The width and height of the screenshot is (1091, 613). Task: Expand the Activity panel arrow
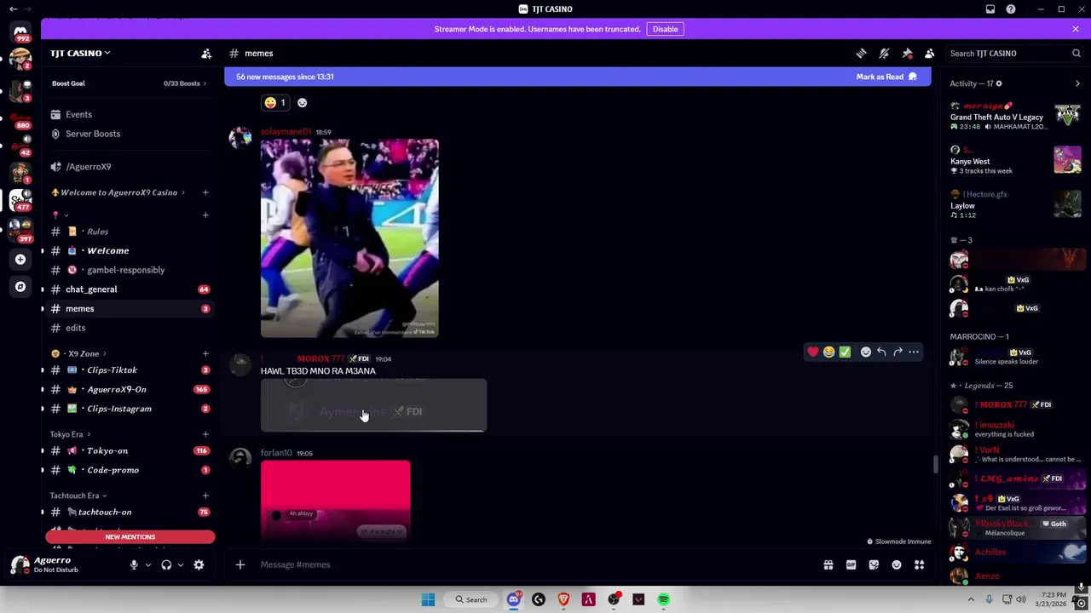tap(1077, 83)
